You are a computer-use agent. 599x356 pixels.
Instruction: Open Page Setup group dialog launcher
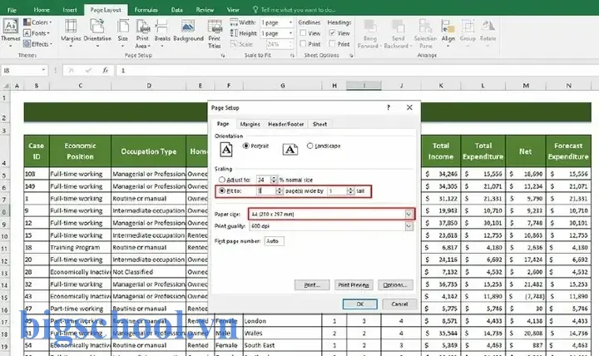[x=223, y=56]
